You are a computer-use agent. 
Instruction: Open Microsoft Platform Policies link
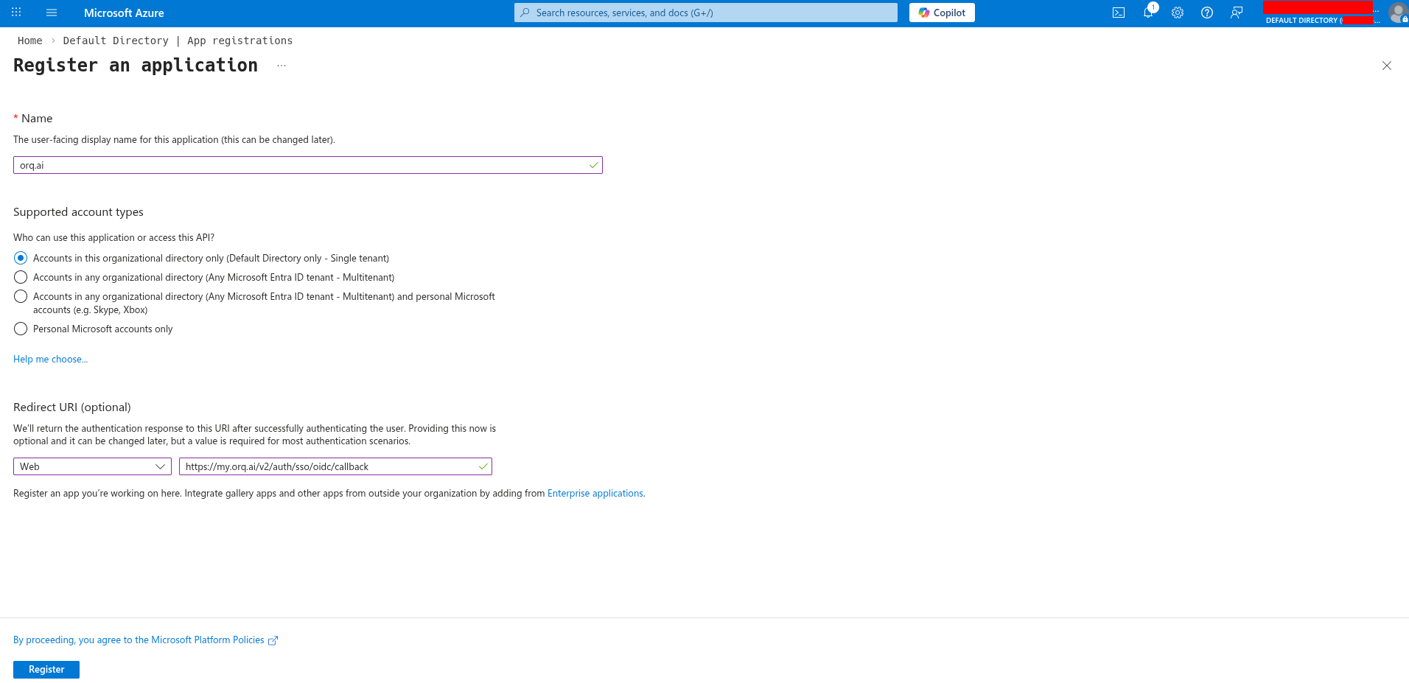(x=145, y=640)
